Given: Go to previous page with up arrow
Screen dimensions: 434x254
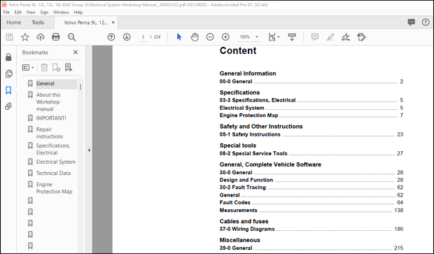Looking at the screenshot, I should point(111,37).
